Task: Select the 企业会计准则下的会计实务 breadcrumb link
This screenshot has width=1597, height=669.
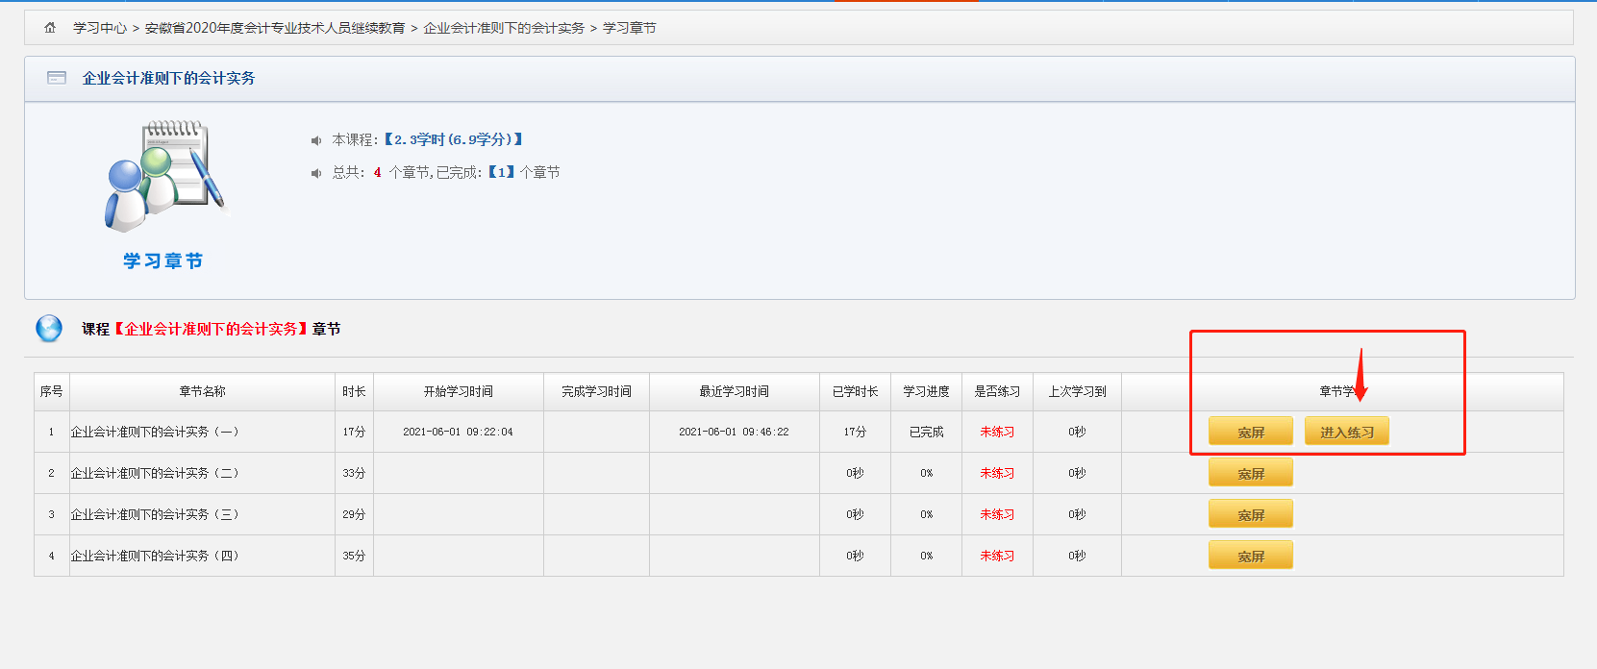Action: 504,28
